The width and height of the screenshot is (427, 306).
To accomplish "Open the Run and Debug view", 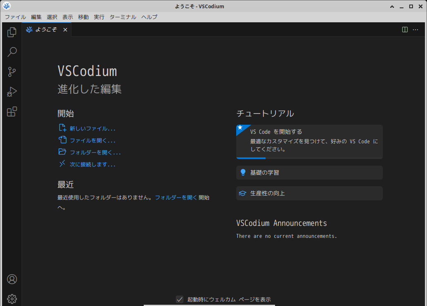I will [12, 92].
